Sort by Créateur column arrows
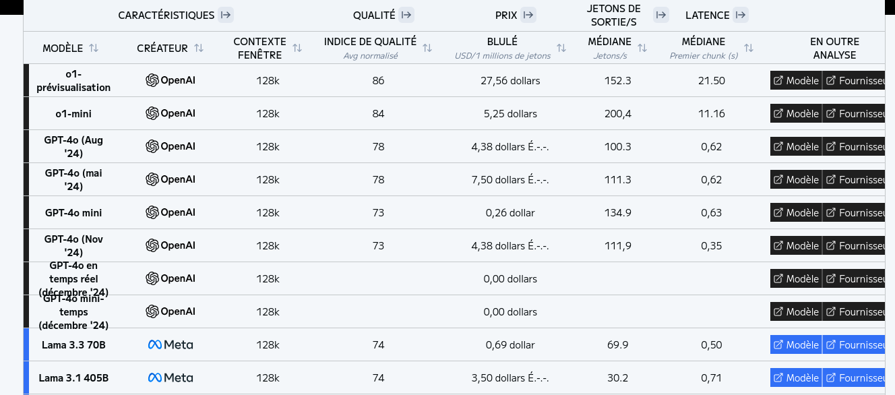The image size is (895, 395). point(199,48)
